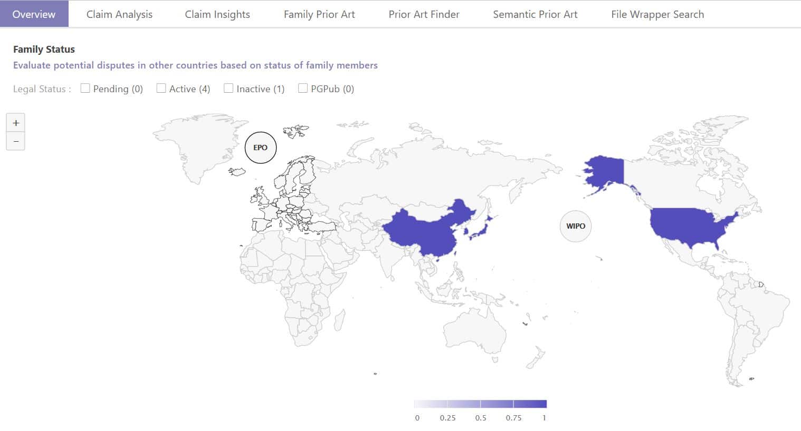Image resolution: width=801 pixels, height=431 pixels.
Task: Go to Family Prior Art tab
Action: point(319,14)
